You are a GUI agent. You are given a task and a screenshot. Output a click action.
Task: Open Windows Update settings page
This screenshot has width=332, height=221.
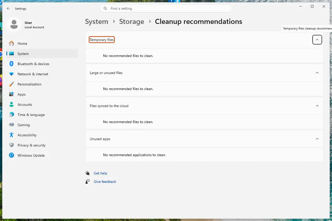tap(42, 155)
